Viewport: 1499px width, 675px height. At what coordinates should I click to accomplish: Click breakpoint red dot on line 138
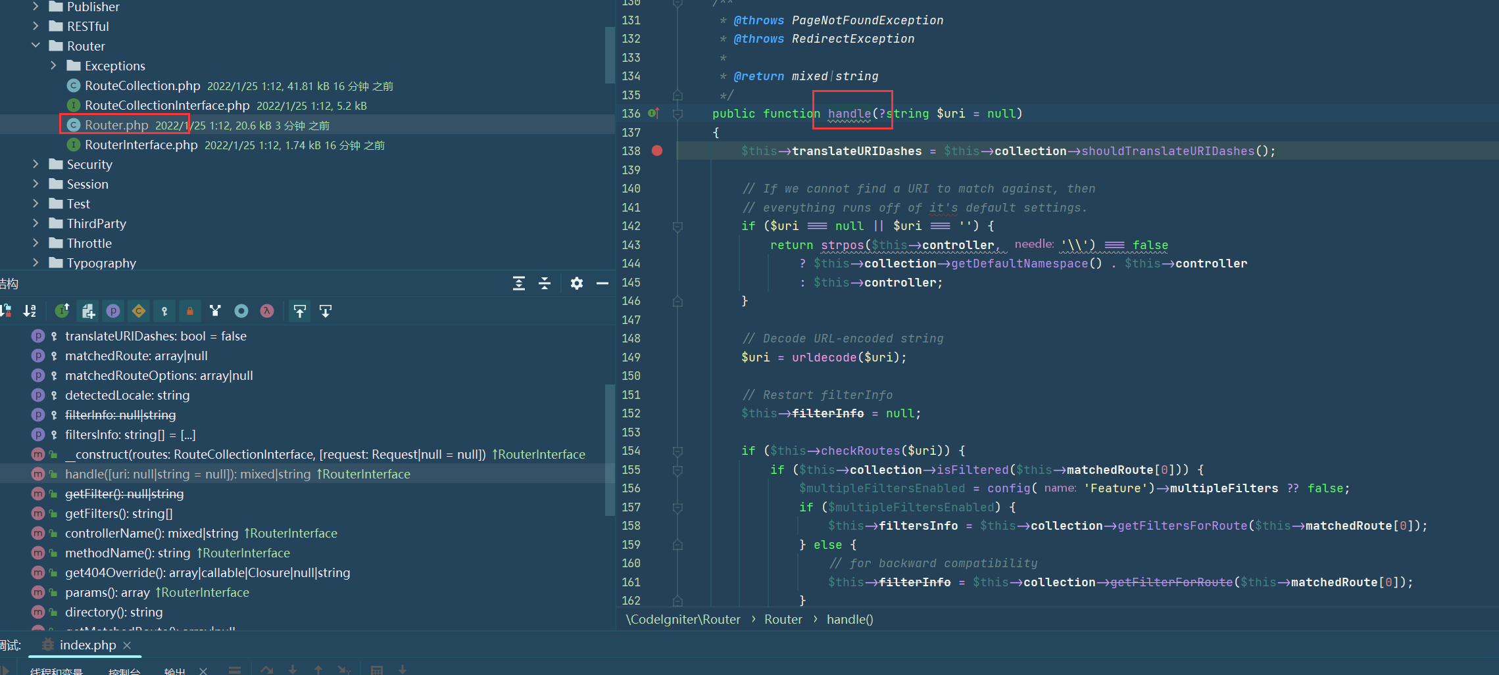(657, 151)
